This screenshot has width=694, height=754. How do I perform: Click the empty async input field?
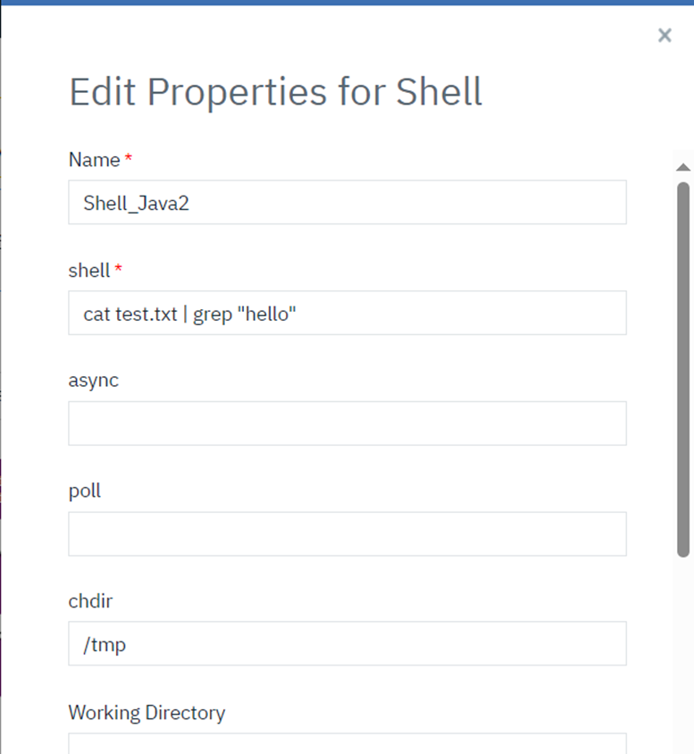tap(347, 423)
